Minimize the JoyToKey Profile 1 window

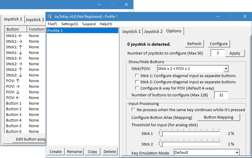[x=218, y=16]
